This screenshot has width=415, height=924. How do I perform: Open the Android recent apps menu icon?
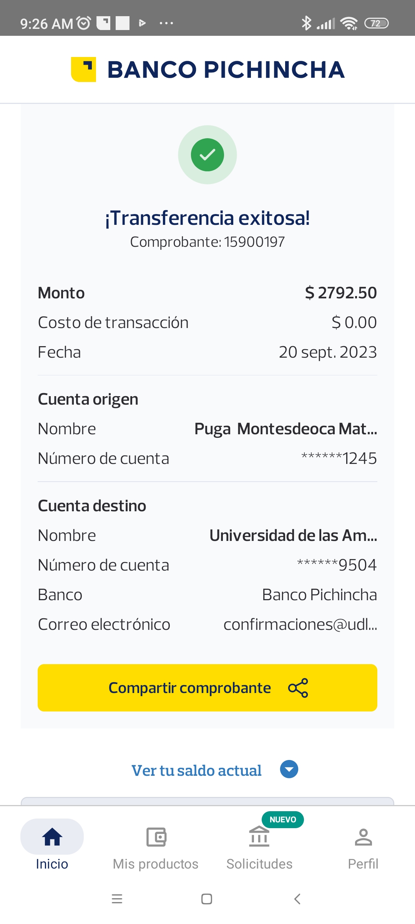[x=117, y=899]
